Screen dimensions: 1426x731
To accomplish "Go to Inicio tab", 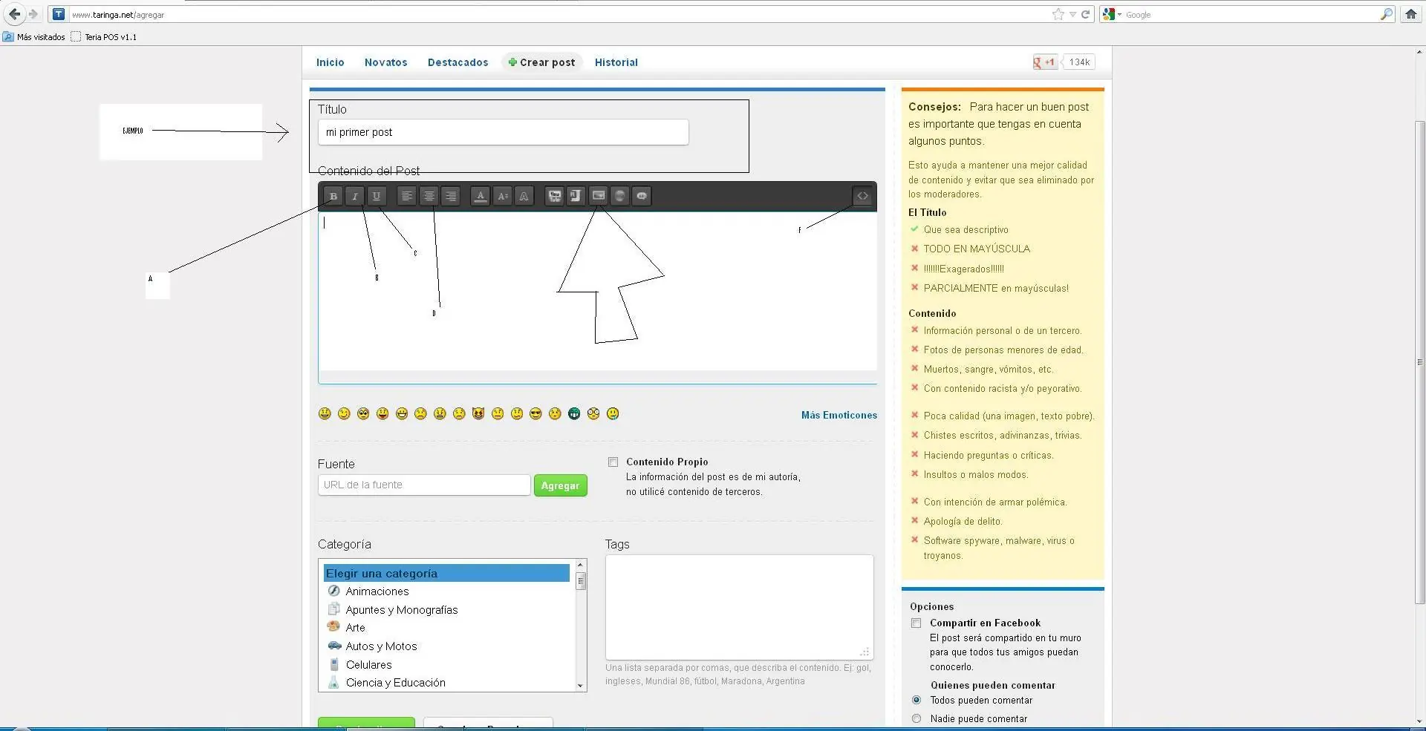I will [330, 62].
